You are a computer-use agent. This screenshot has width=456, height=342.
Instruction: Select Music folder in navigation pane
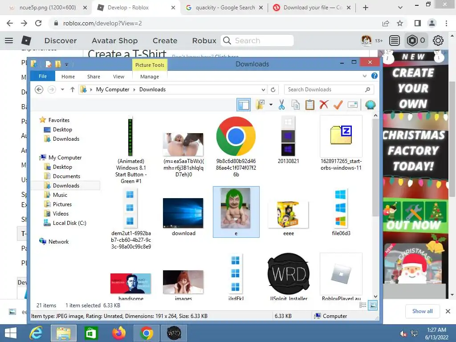click(x=60, y=195)
